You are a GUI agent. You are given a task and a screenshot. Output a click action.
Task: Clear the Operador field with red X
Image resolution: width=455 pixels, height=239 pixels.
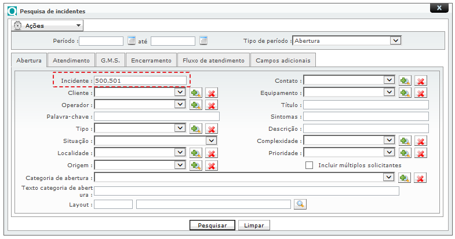click(212, 105)
